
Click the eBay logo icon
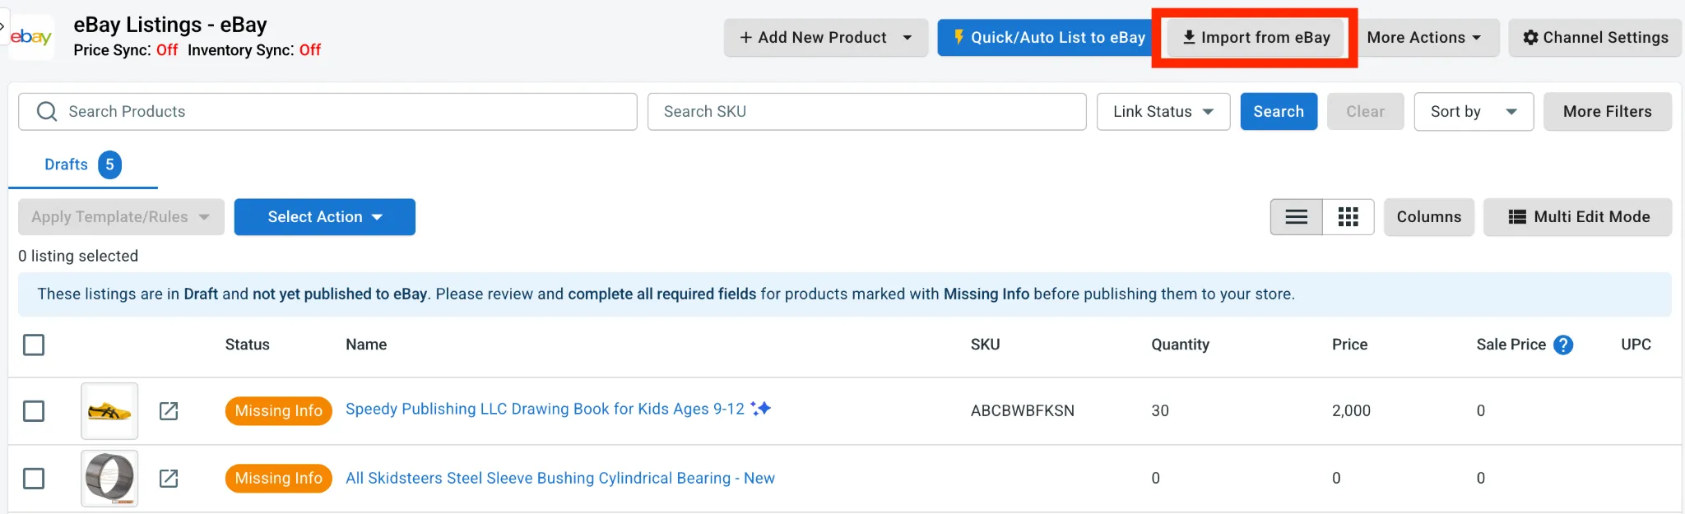pyautogui.click(x=31, y=37)
